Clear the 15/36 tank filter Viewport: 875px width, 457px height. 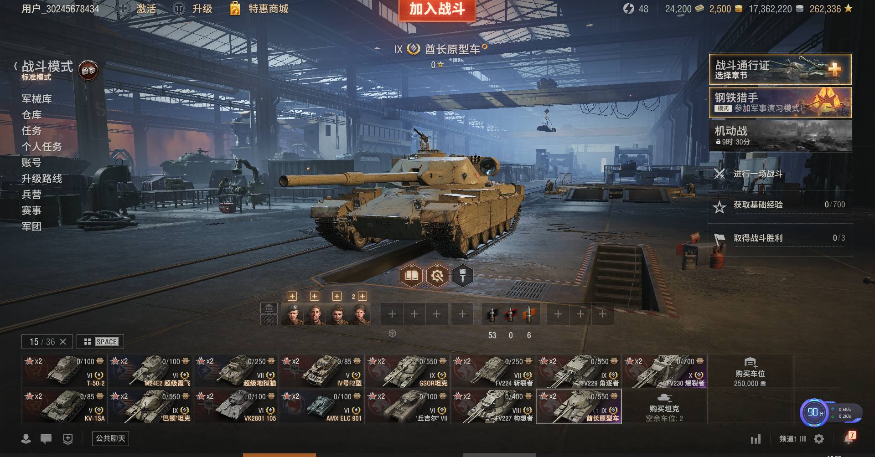point(63,342)
